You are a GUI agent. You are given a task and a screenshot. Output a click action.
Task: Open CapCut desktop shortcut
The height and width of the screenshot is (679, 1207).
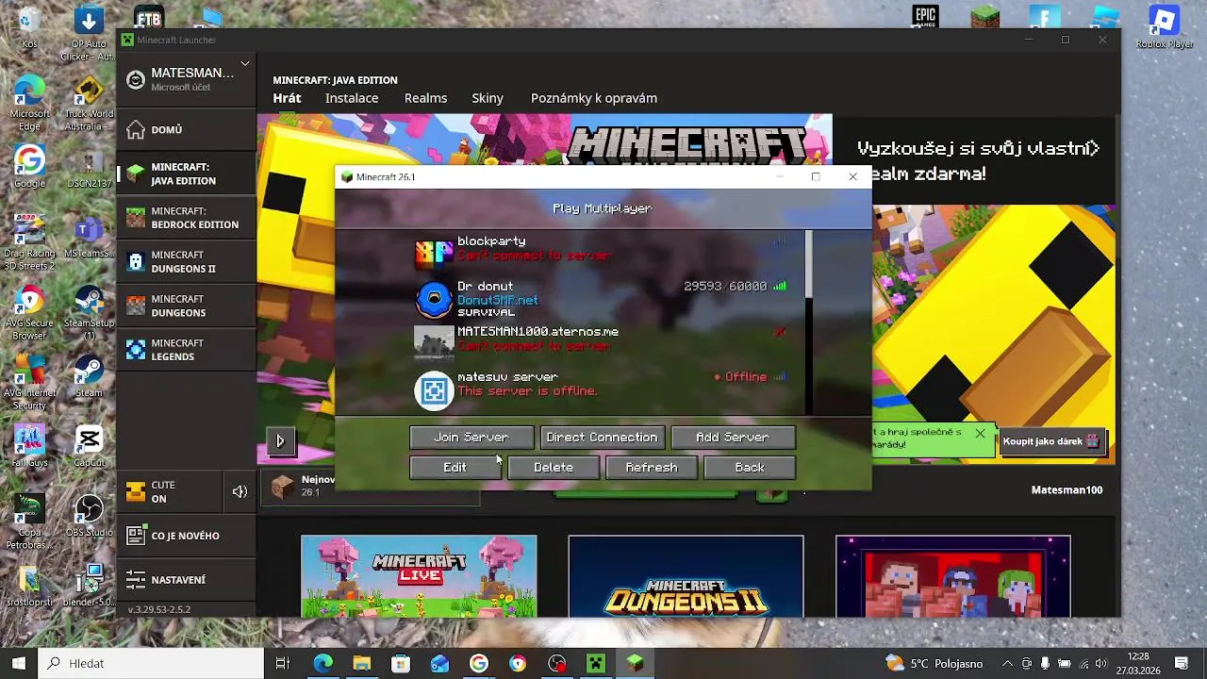tap(89, 445)
